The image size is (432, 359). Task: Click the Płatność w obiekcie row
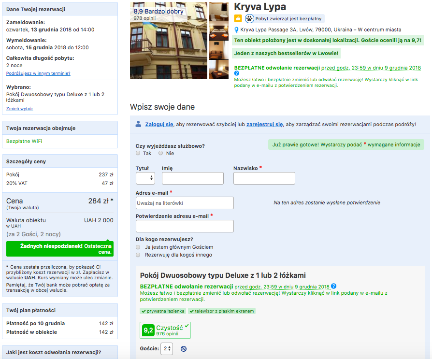(60, 332)
